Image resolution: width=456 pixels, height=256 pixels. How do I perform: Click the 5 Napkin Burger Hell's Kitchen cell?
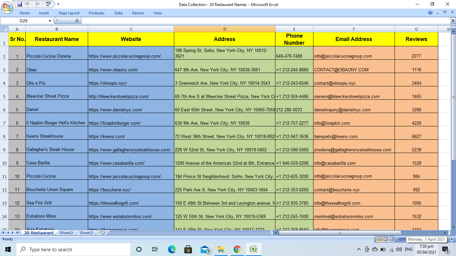coord(57,120)
